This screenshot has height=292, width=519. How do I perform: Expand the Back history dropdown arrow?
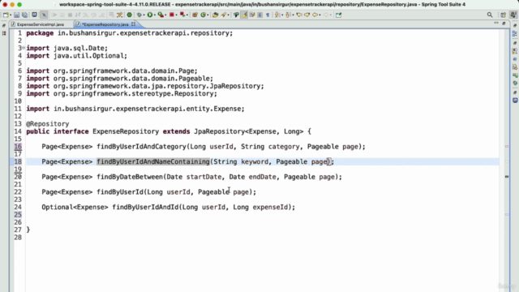coord(320,15)
